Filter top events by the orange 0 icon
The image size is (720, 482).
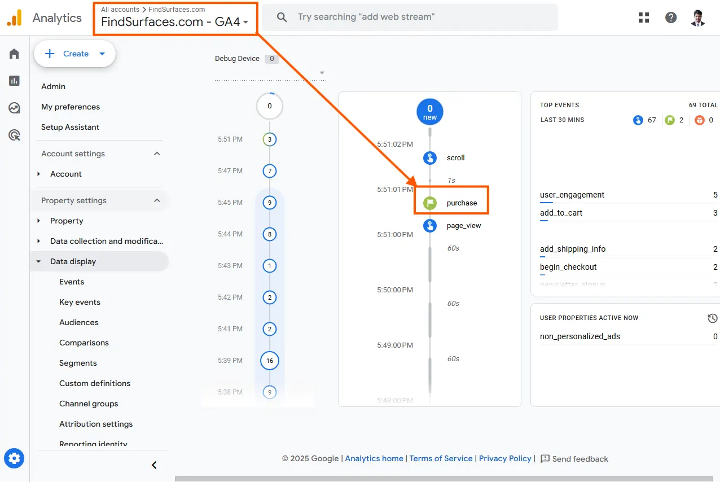coord(700,120)
